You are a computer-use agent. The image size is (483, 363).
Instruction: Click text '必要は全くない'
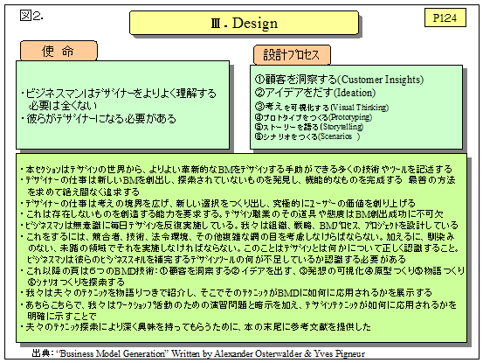point(63,106)
